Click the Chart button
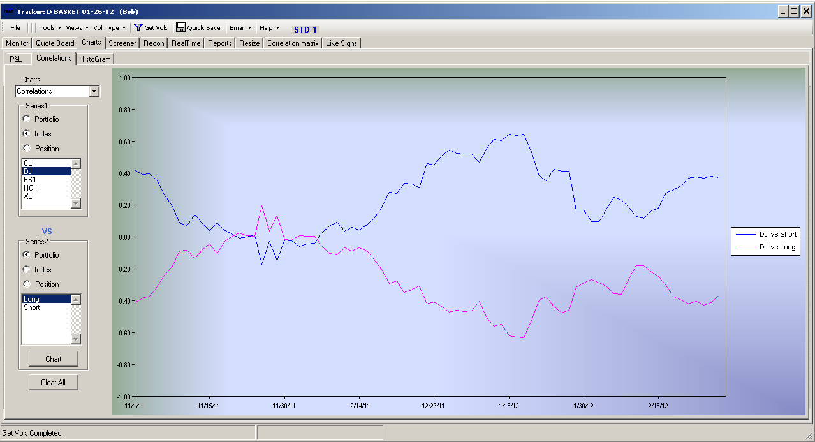This screenshot has height=442, width=815. coord(54,358)
